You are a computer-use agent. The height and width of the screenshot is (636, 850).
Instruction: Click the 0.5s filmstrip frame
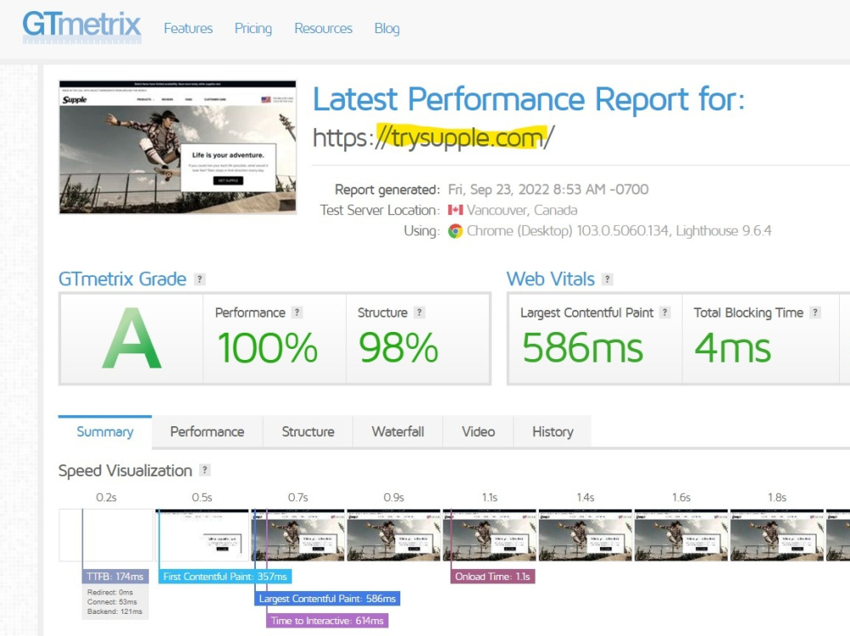tap(201, 535)
